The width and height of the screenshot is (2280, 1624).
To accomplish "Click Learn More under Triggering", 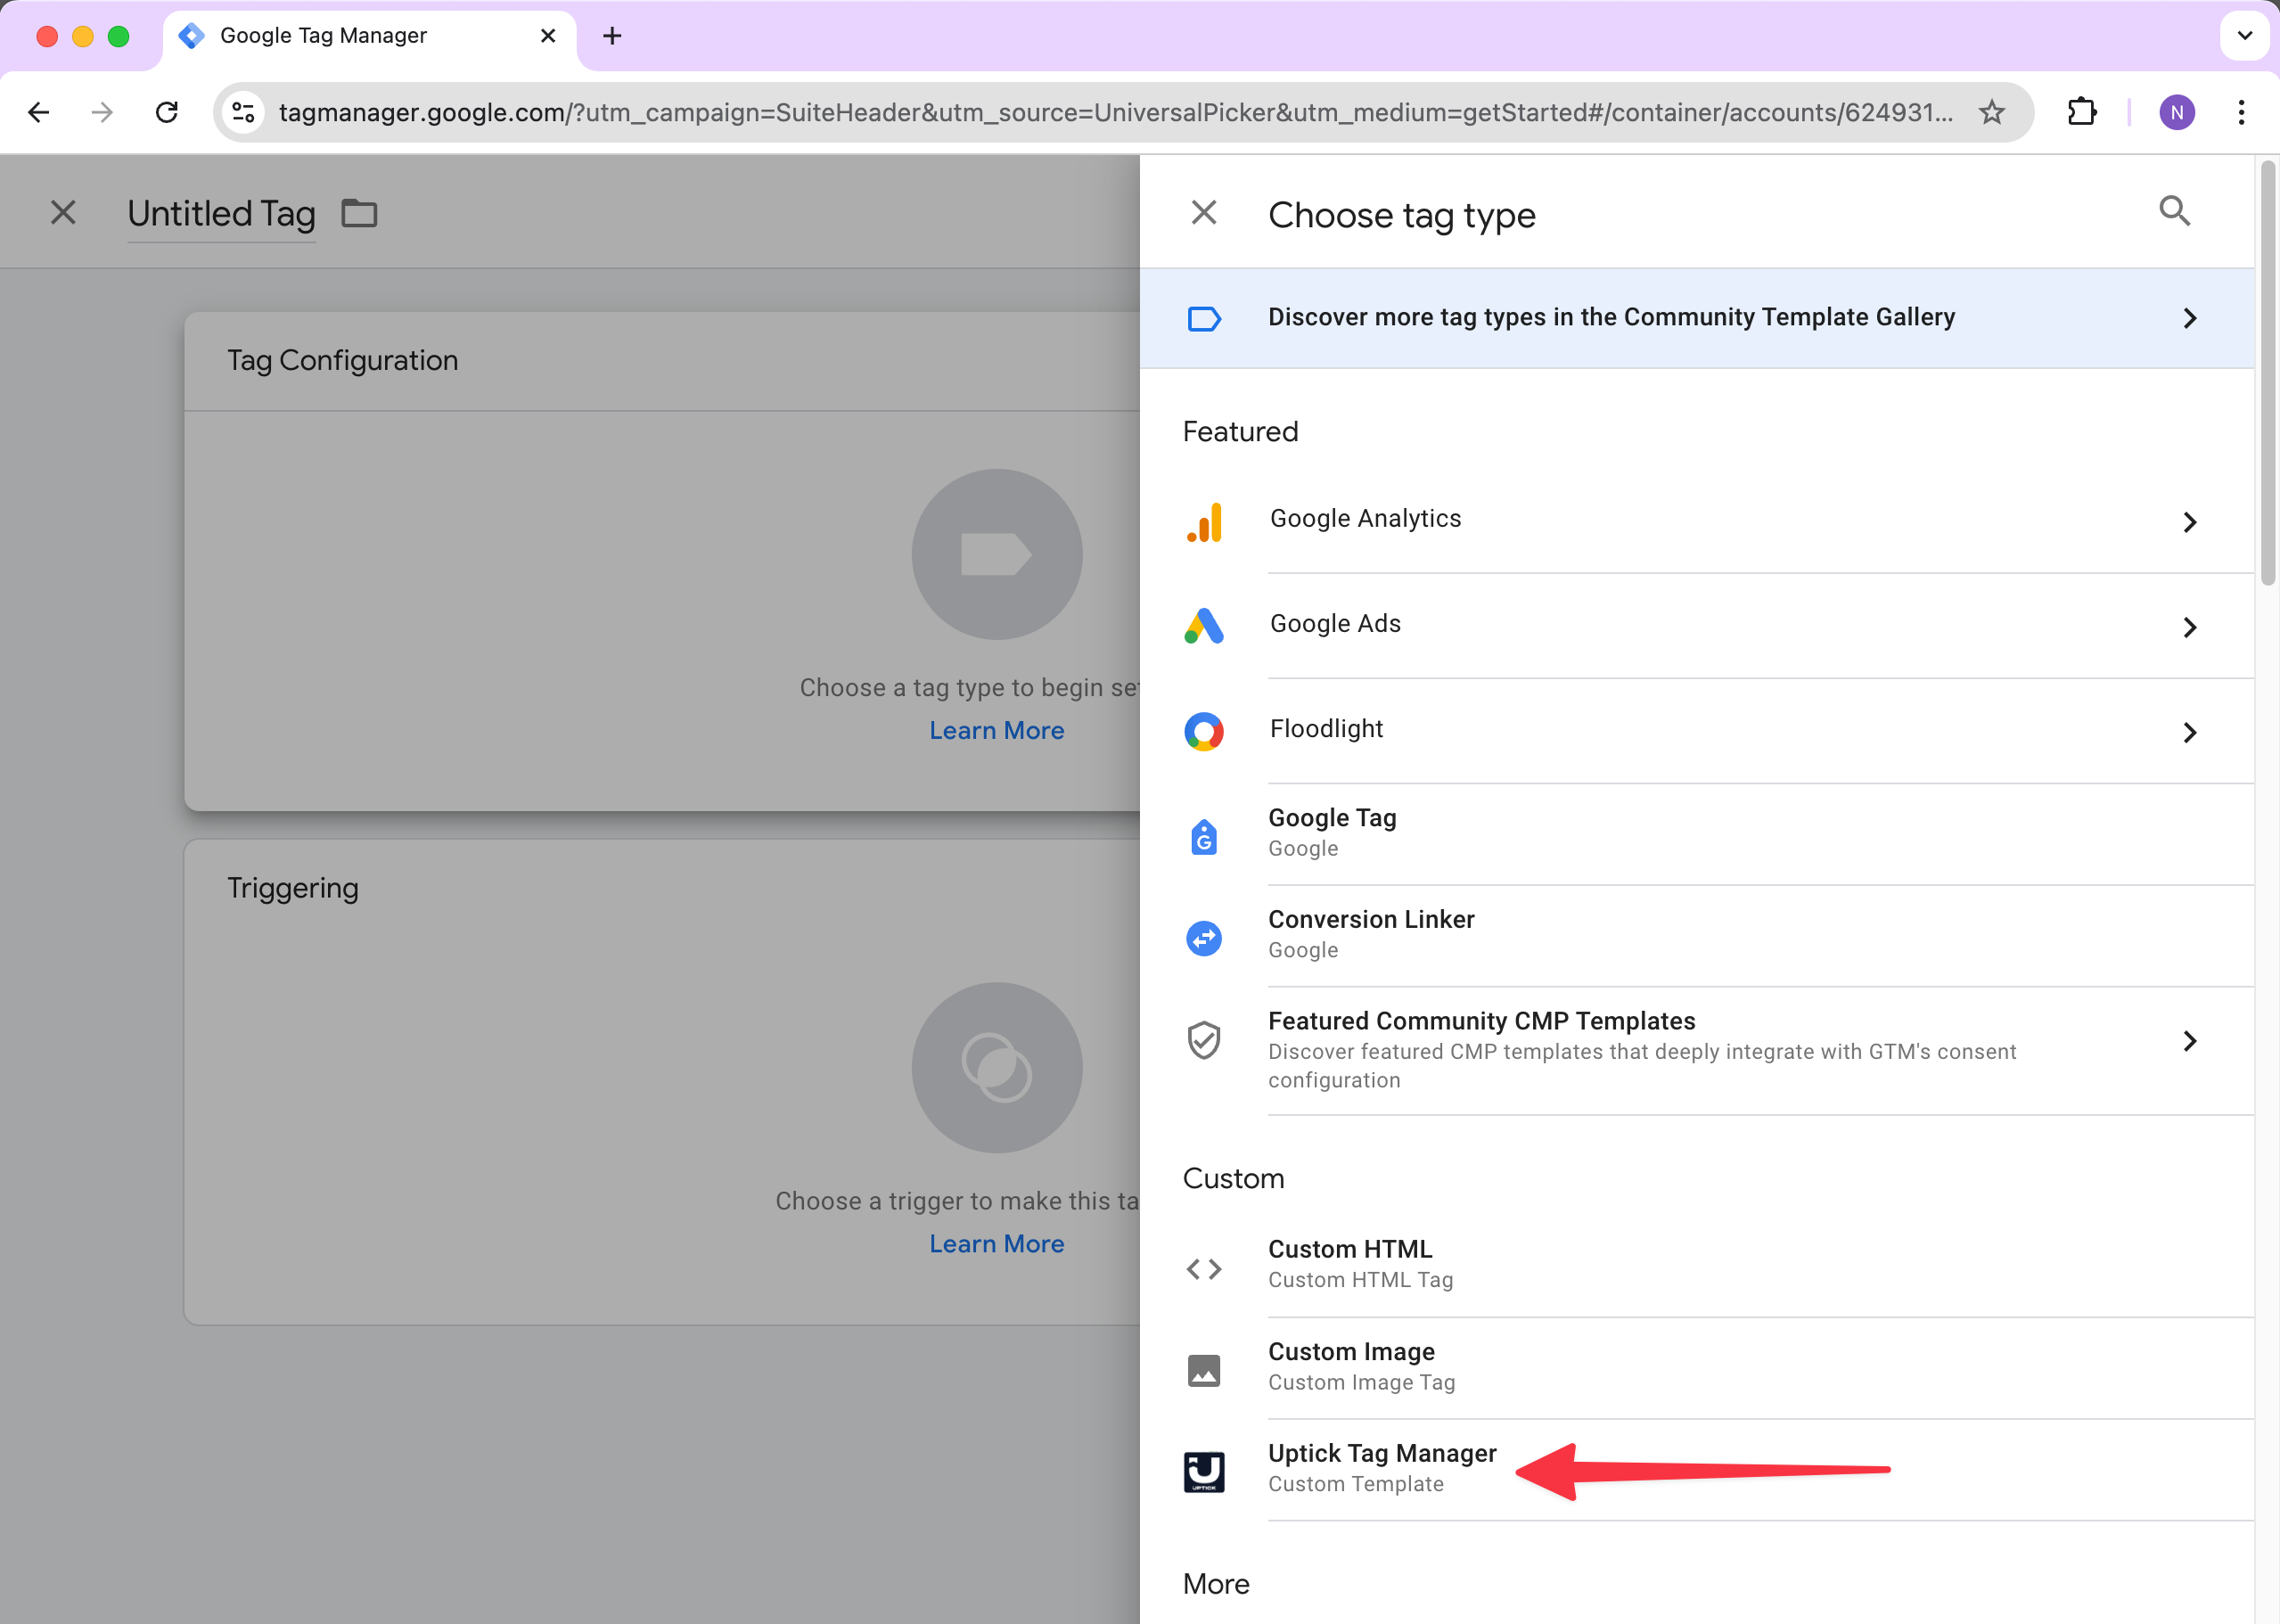I will click(996, 1244).
